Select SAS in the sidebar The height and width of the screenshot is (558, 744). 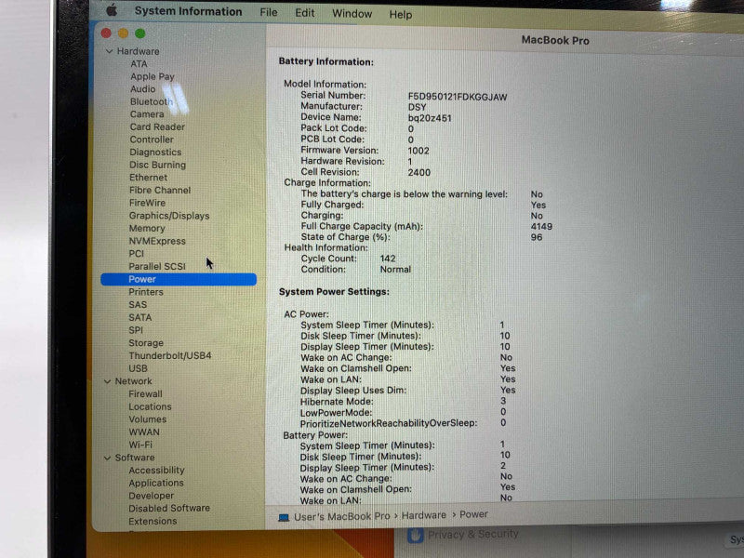138,305
